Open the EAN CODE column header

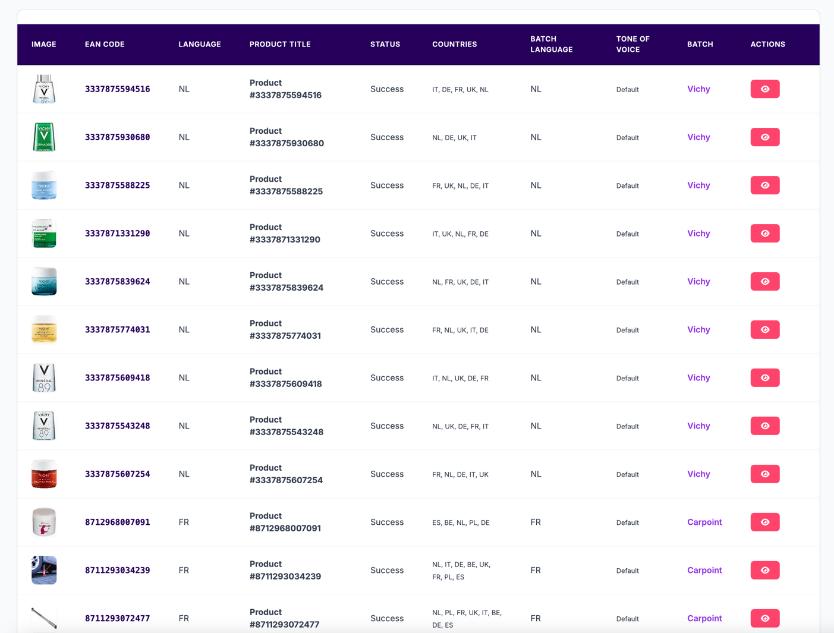pyautogui.click(x=105, y=44)
